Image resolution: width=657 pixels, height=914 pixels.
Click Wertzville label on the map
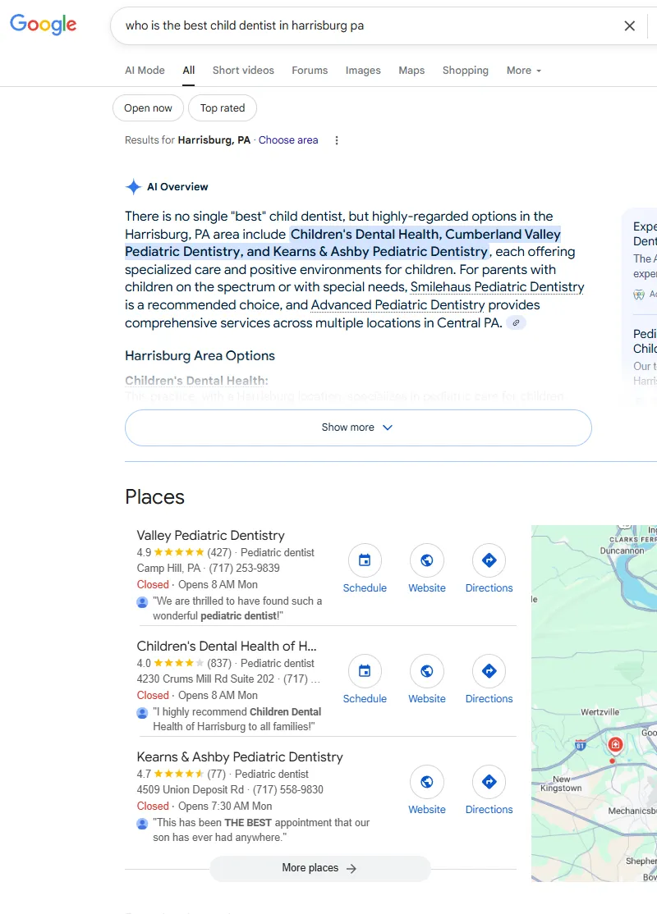(600, 711)
